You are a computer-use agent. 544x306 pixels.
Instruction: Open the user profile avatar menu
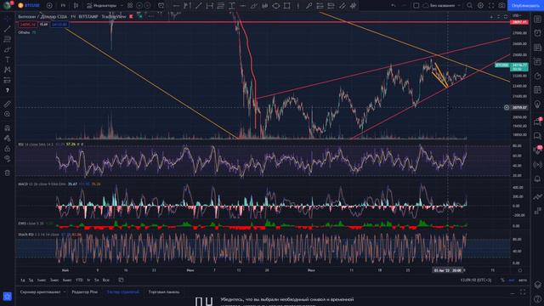pos(7,5)
